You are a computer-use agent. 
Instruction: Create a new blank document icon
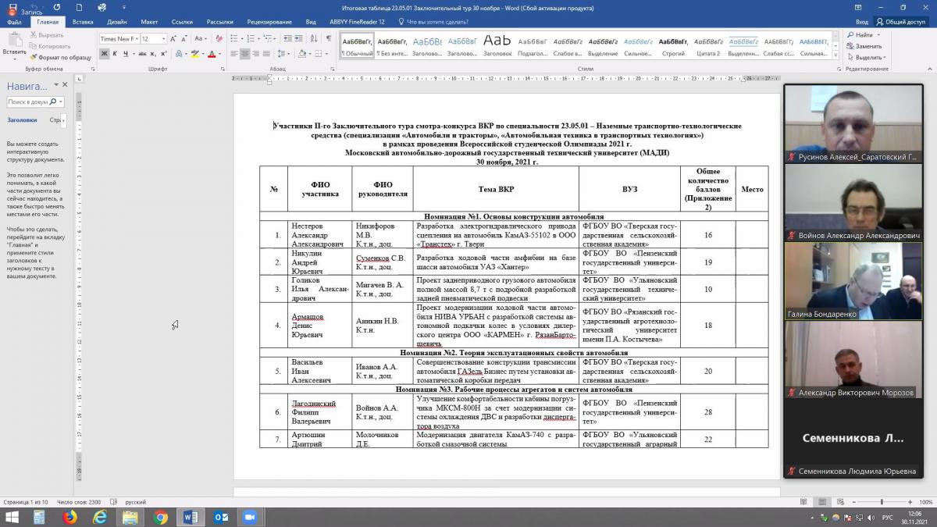(80, 7)
